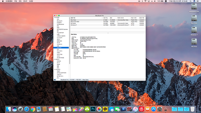Open System Preferences gear in dock

click(x=160, y=109)
